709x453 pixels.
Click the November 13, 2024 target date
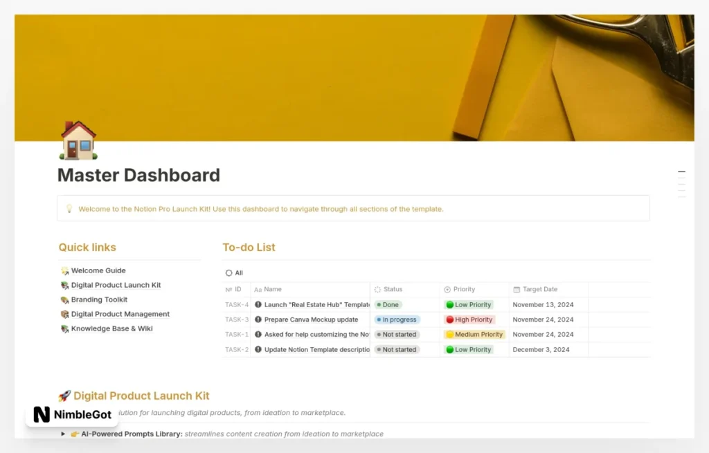[543, 304]
